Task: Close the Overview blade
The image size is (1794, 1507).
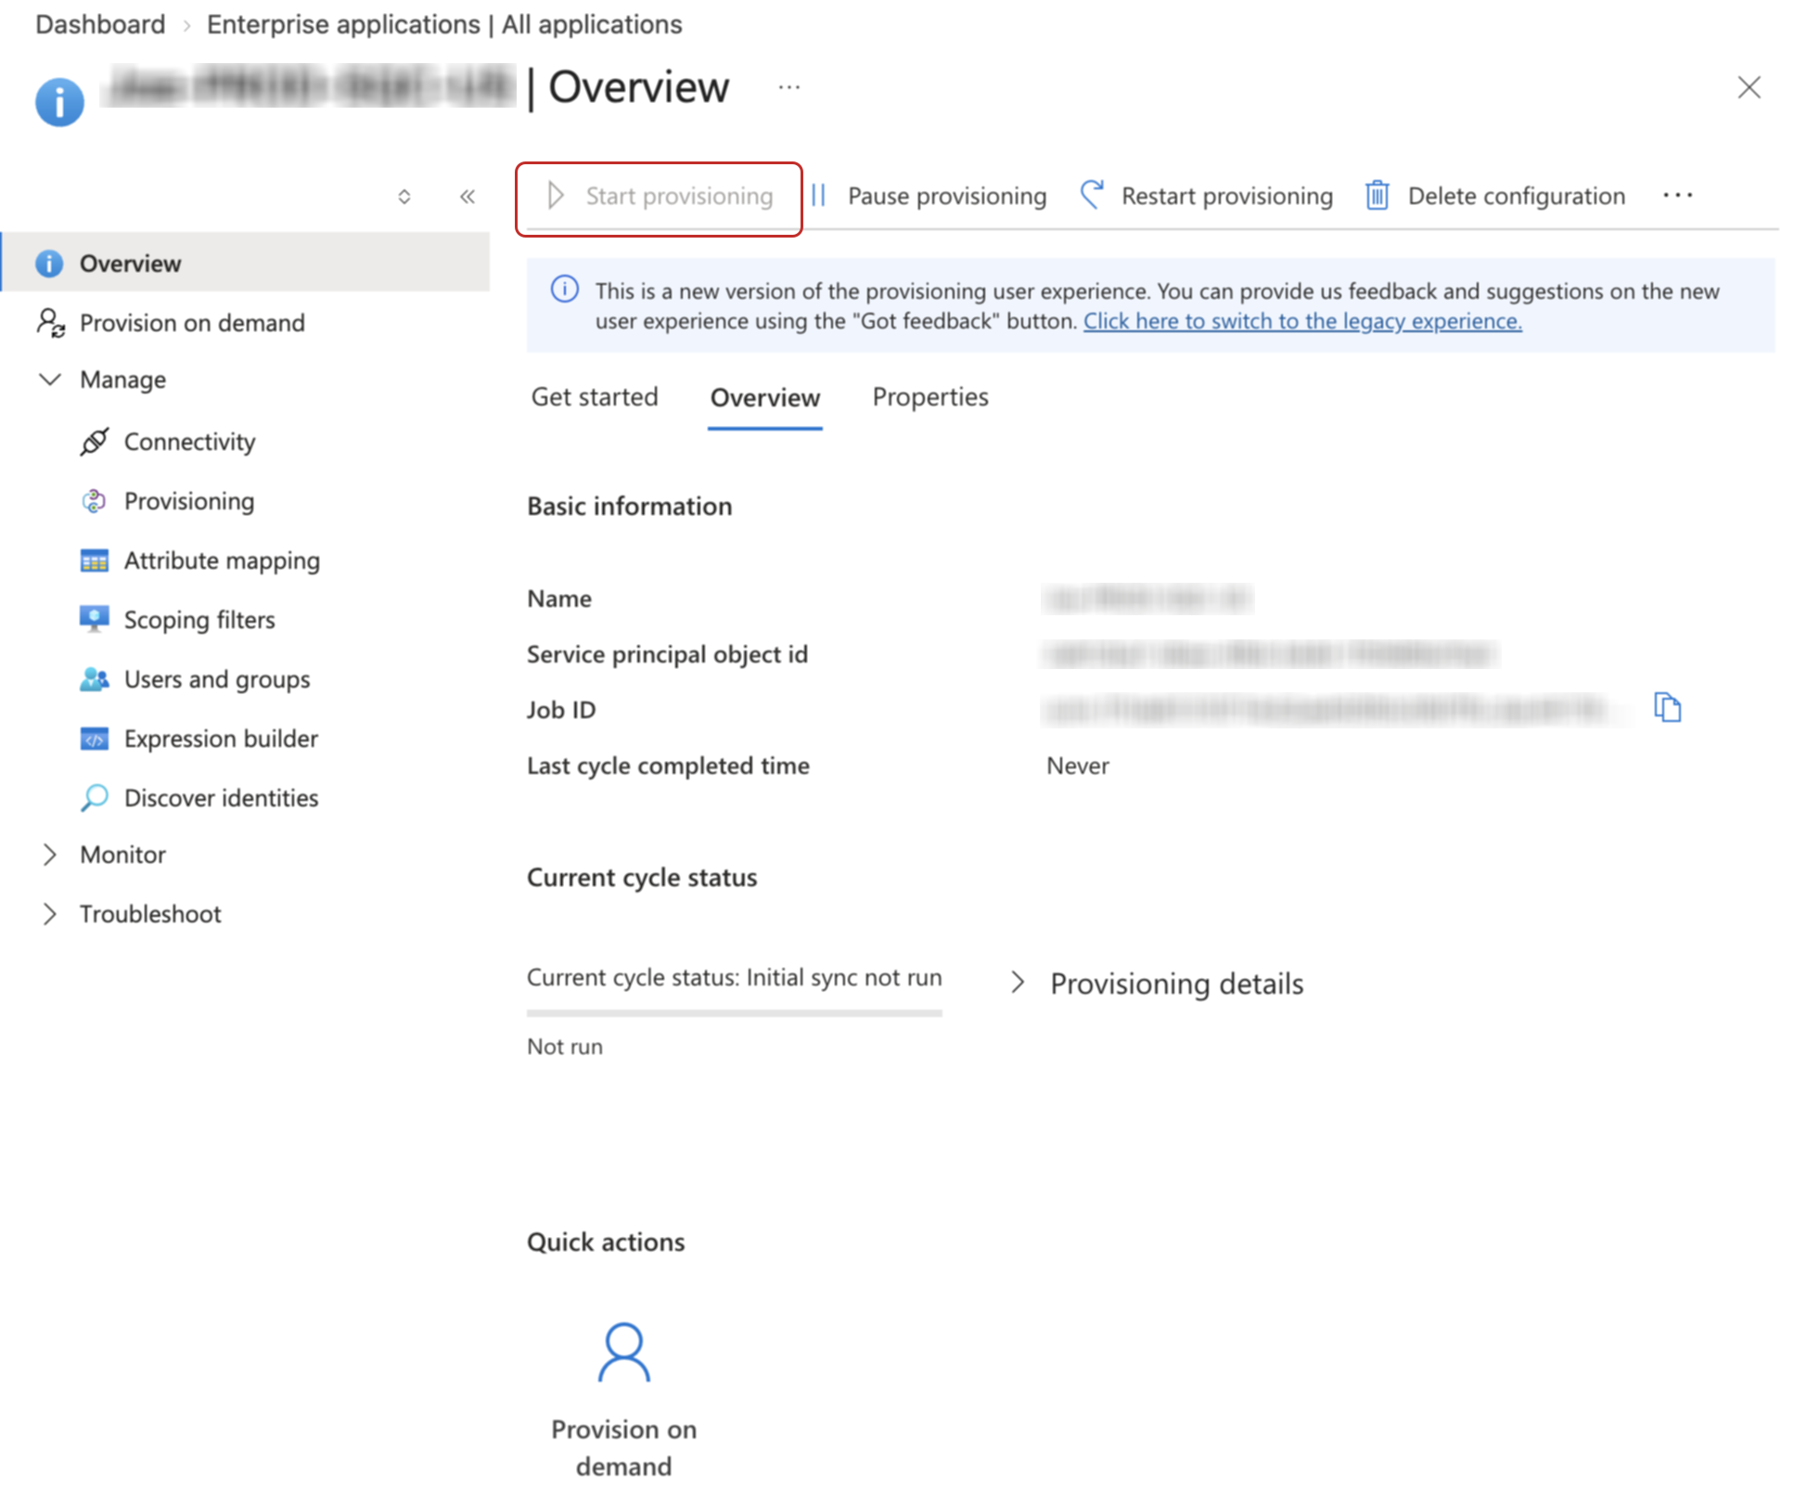Action: [1749, 87]
